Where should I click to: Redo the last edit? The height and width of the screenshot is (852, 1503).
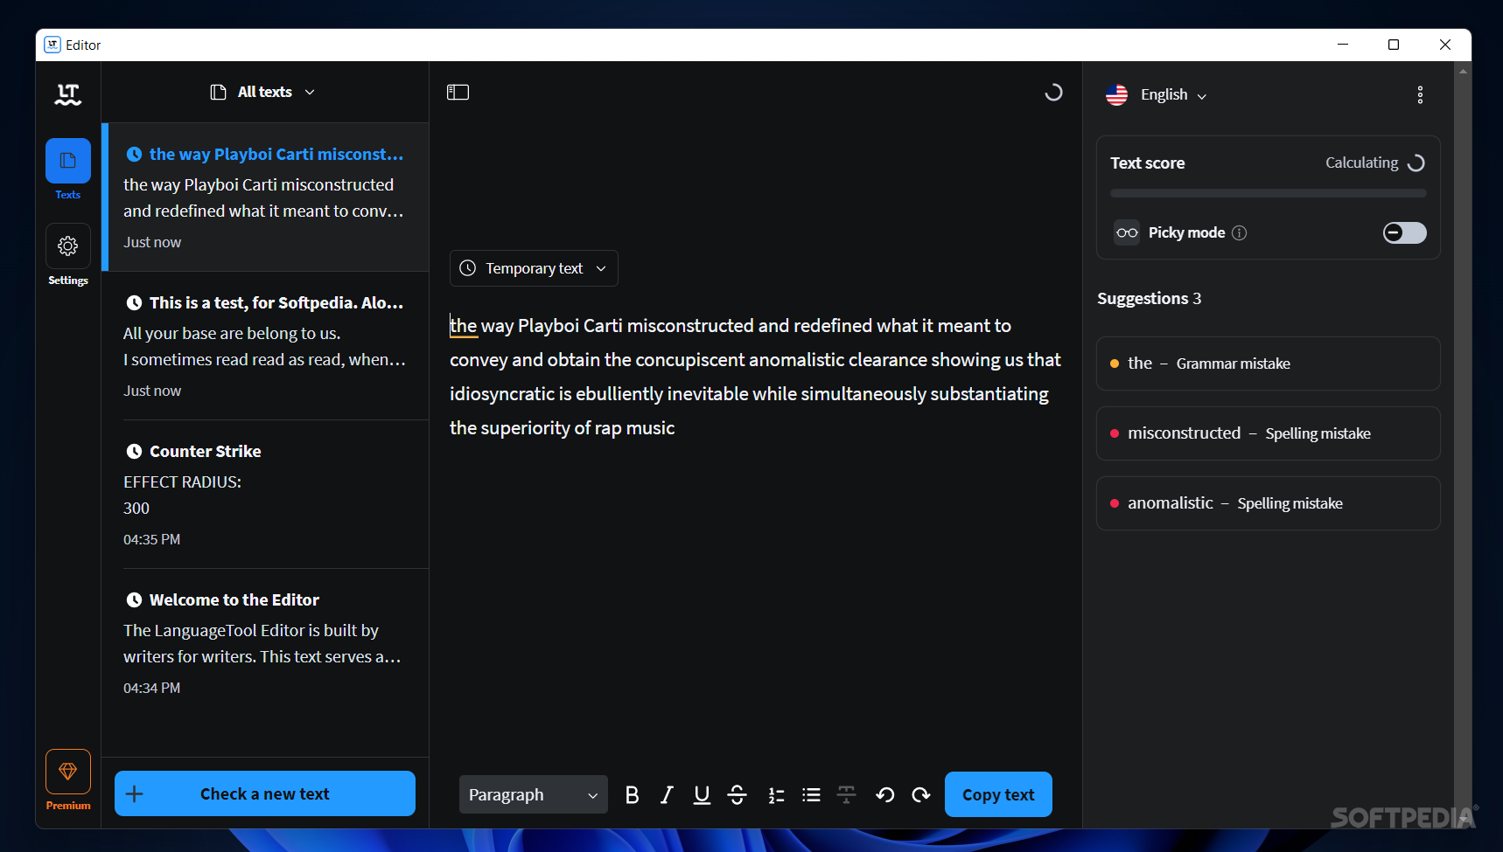[920, 794]
